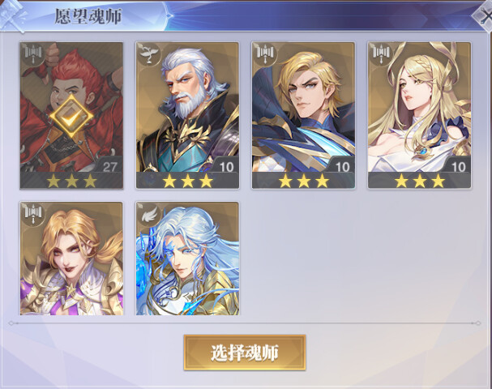Viewport: 492px width, 389px height.
Task: Uncheck the gold checkmark on red-haired hero
Action: coord(71,117)
